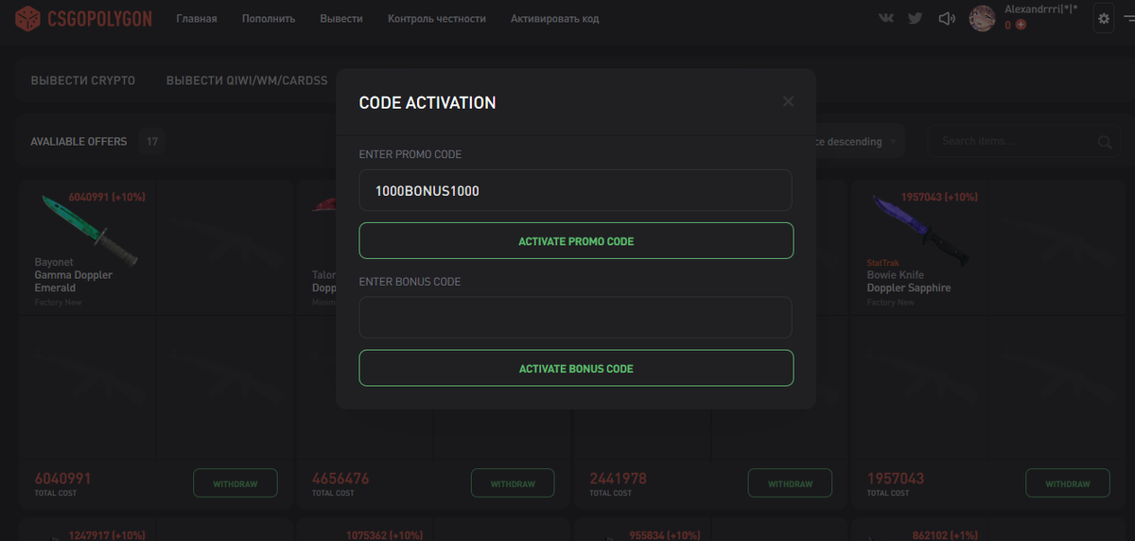Viewport: 1135px width, 541px height.
Task: Activate the bonus code
Action: click(576, 369)
